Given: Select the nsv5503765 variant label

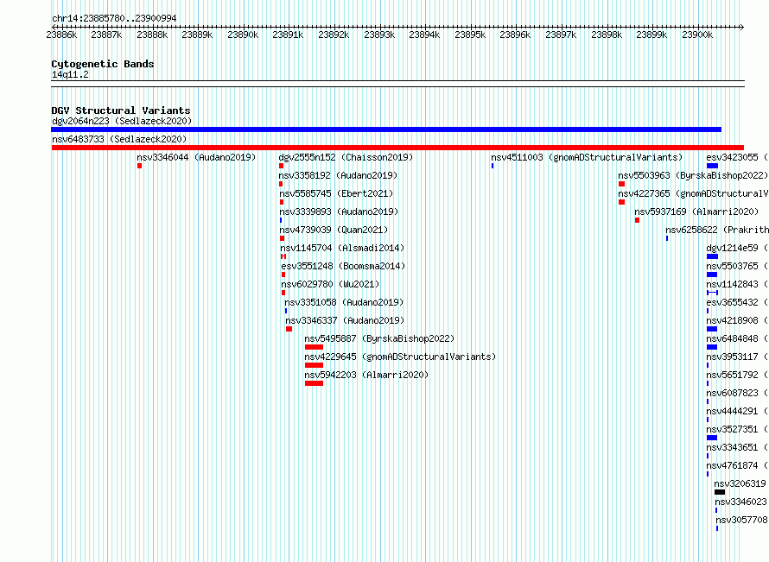Looking at the screenshot, I should coord(737,266).
